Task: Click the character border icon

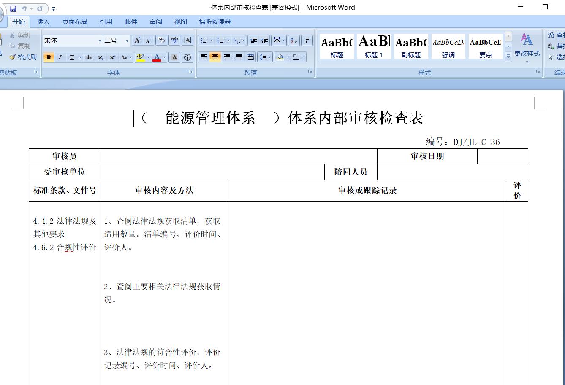Action: [x=188, y=40]
